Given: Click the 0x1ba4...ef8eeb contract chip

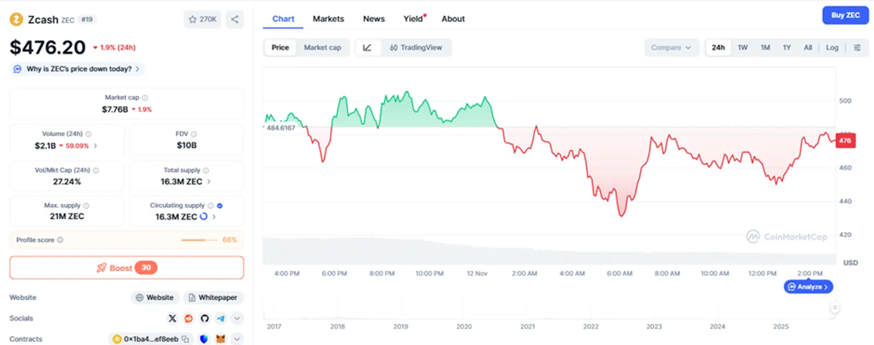Looking at the screenshot, I should (150, 339).
